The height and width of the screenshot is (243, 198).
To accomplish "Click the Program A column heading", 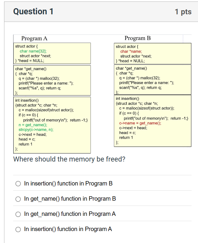I will click(x=34, y=38).
